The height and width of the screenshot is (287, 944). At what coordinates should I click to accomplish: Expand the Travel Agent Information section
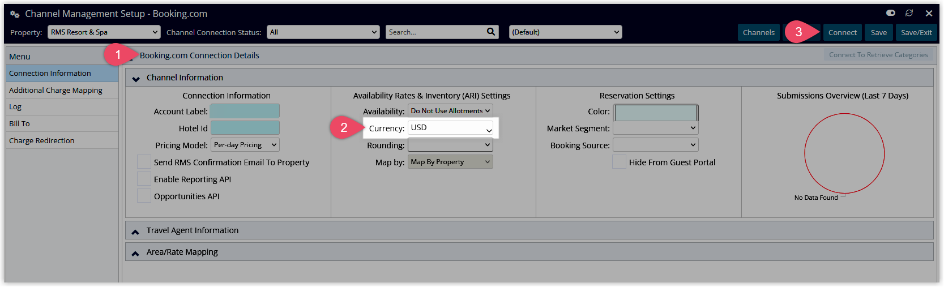click(x=136, y=231)
